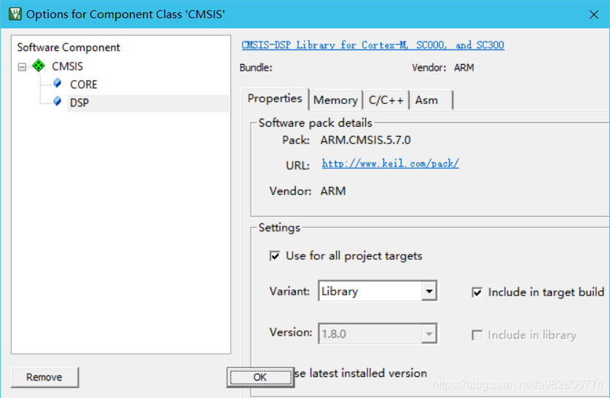
Task: Click the green CMSIS component class icon
Action: 38,65
